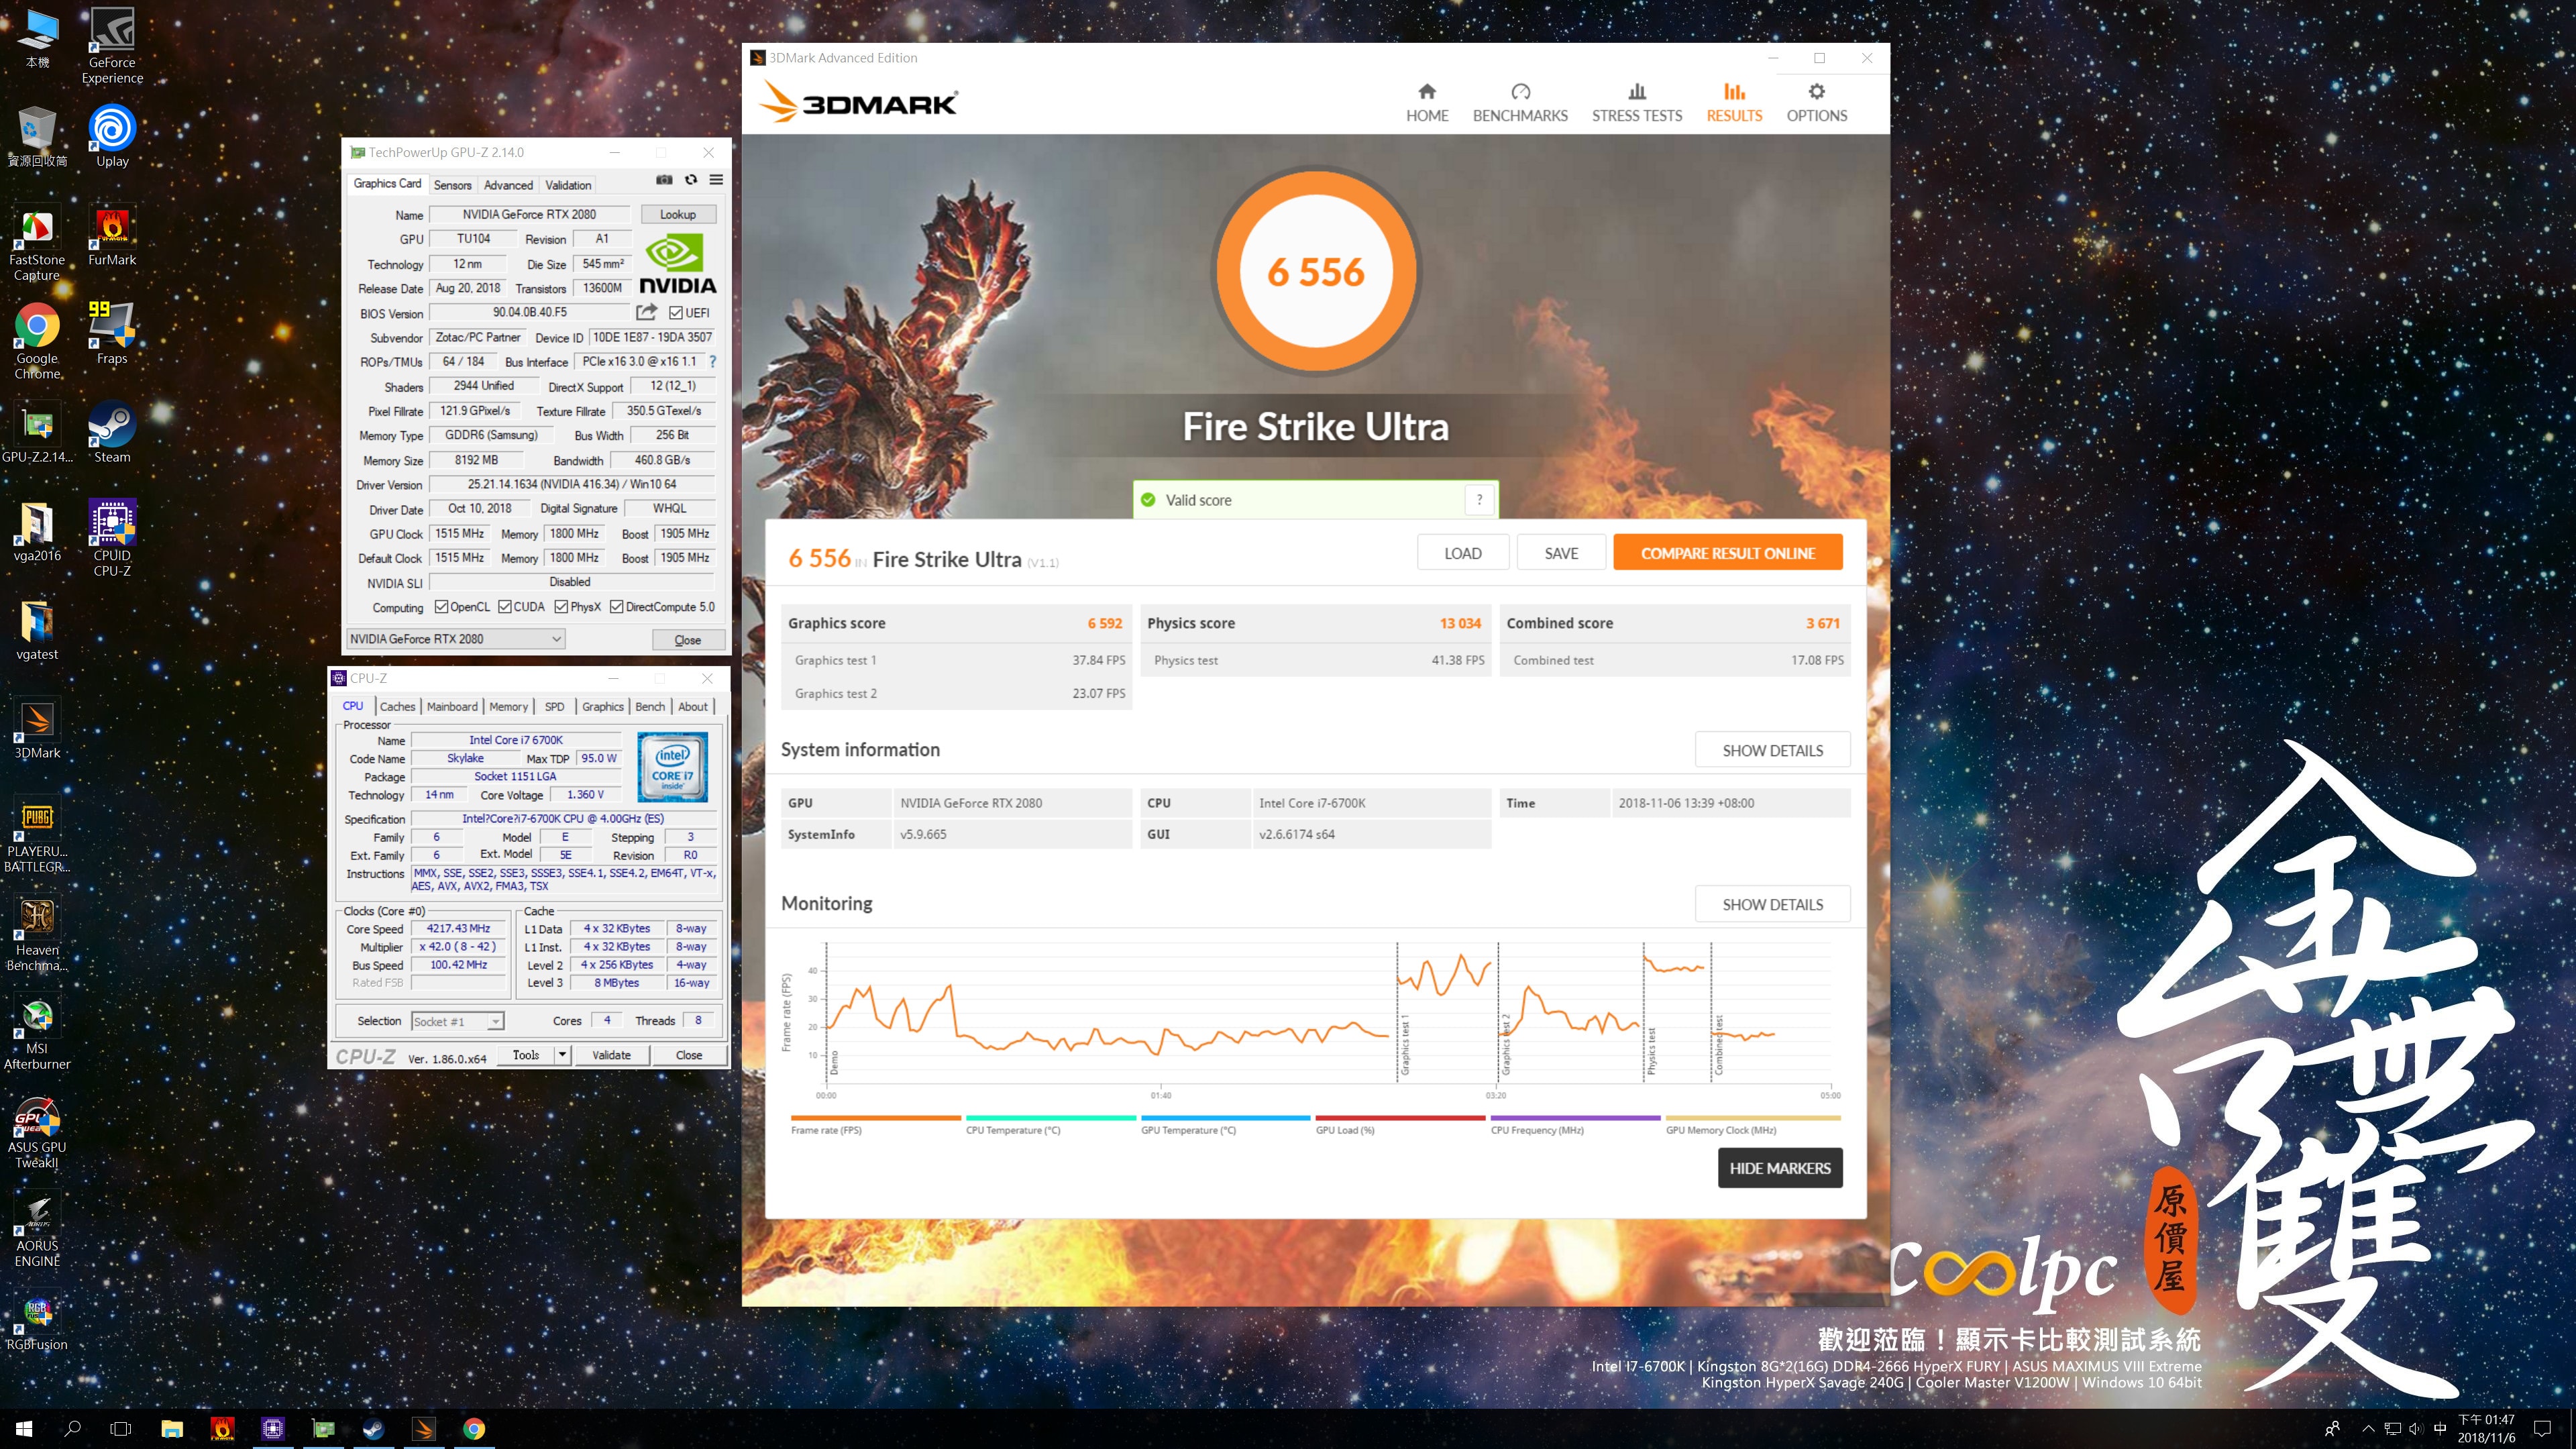
Task: Select the 3DMark desktop icon
Action: [x=37, y=728]
